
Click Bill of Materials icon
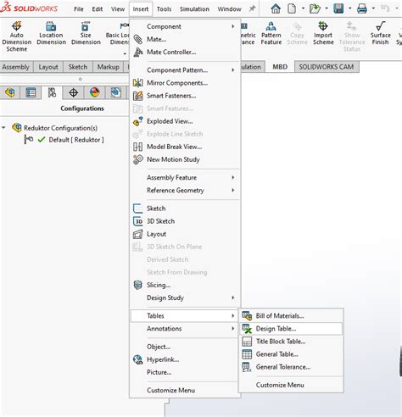coord(247,315)
